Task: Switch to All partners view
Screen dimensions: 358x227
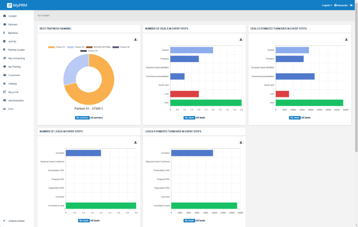Action: pyautogui.click(x=96, y=118)
